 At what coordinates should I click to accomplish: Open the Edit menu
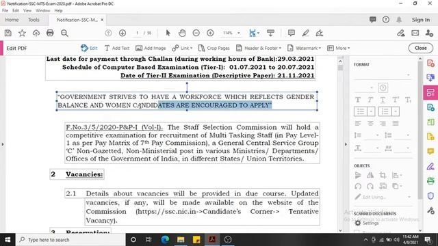pos(16,11)
